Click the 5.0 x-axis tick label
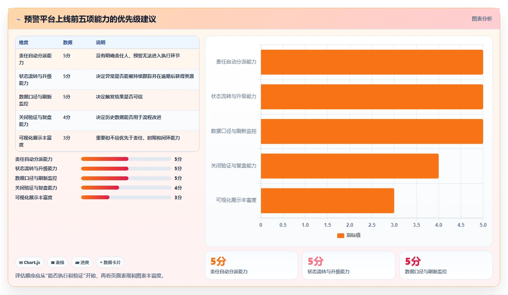Image resolution: width=508 pixels, height=295 pixels. (483, 225)
